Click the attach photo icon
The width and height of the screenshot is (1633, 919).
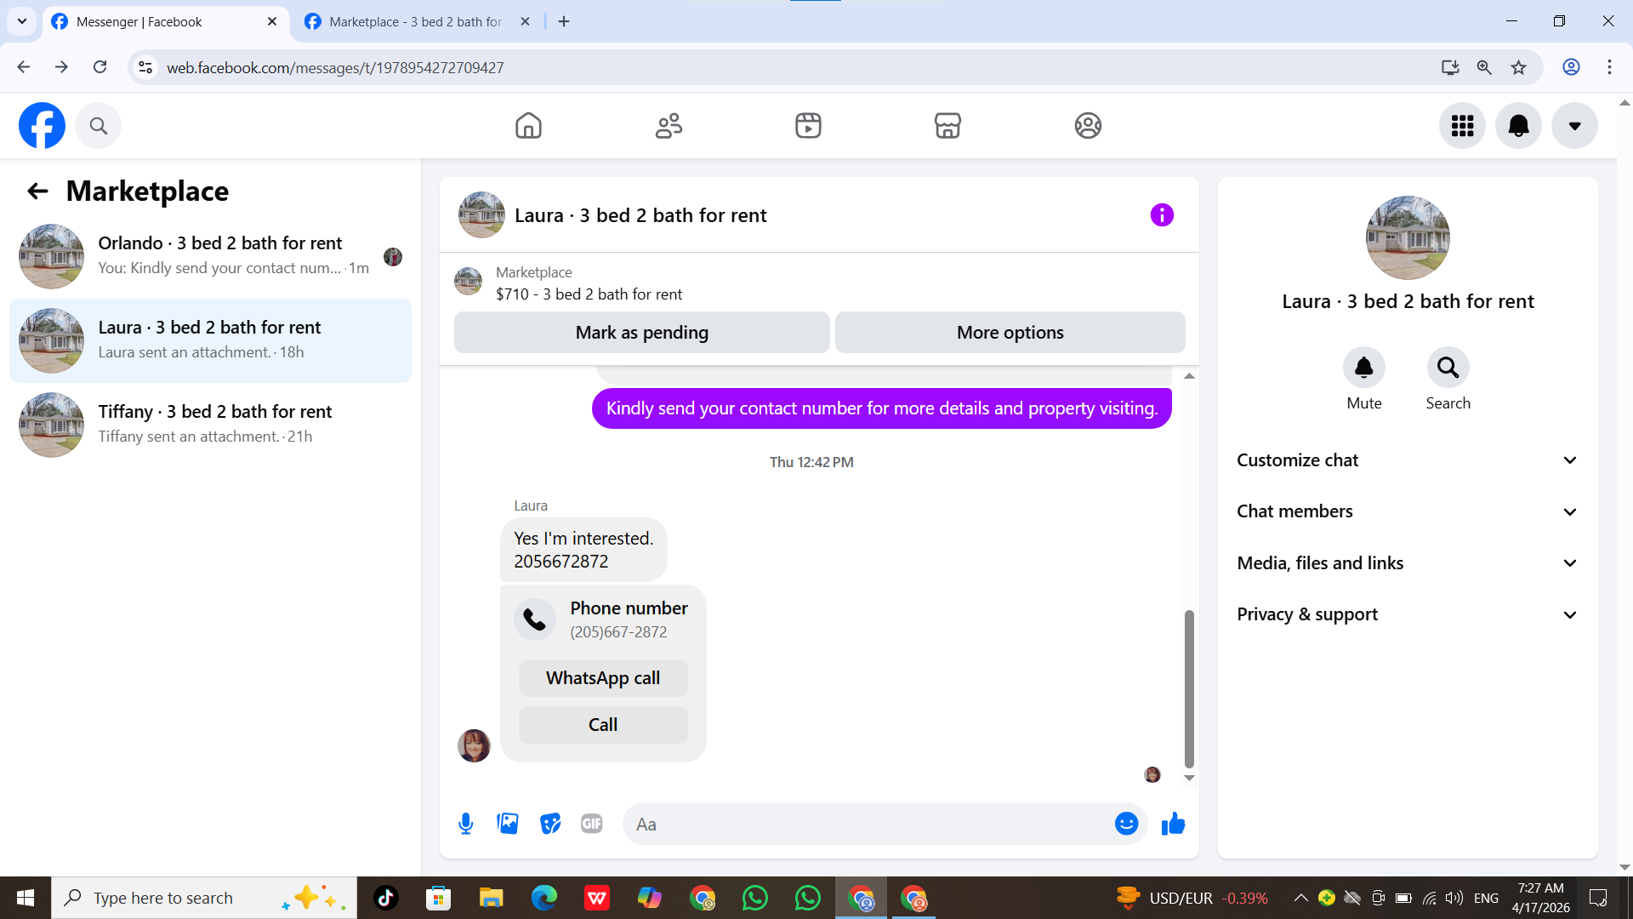coord(508,824)
